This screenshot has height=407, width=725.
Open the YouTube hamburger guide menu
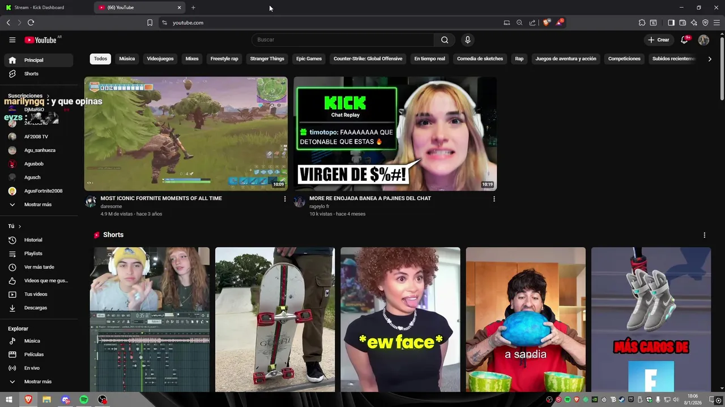[12, 40]
